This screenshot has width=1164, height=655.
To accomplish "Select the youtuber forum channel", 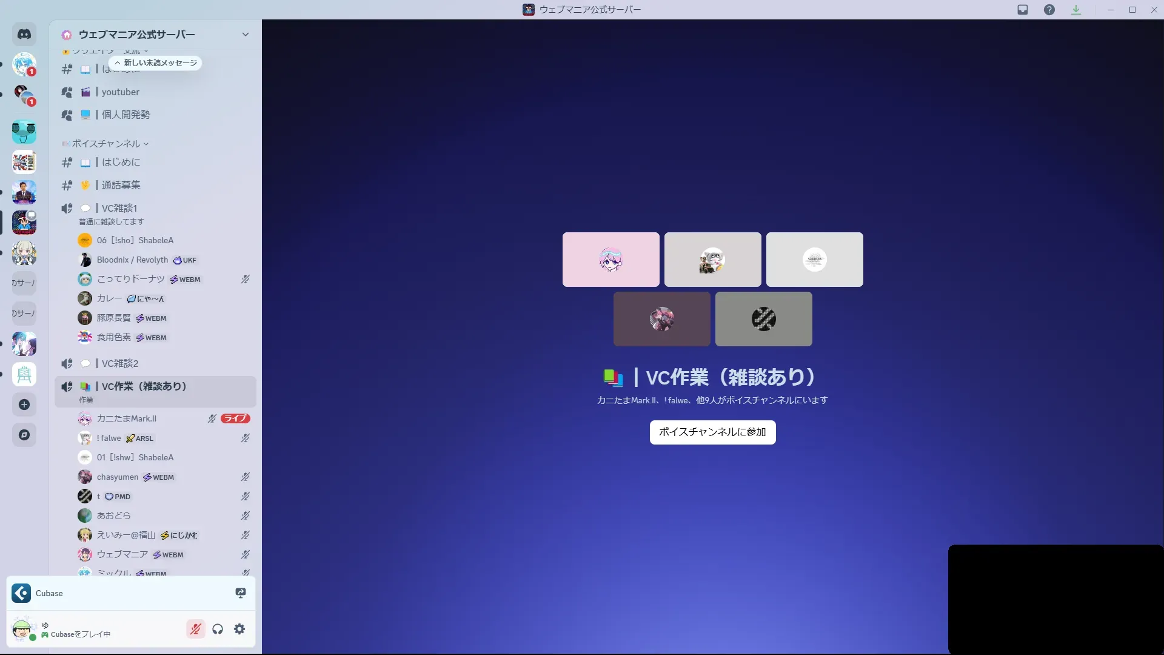I will coord(120,92).
